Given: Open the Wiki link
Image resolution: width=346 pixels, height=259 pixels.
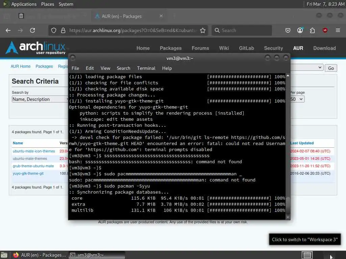Looking at the screenshot, I should tap(224, 48).
